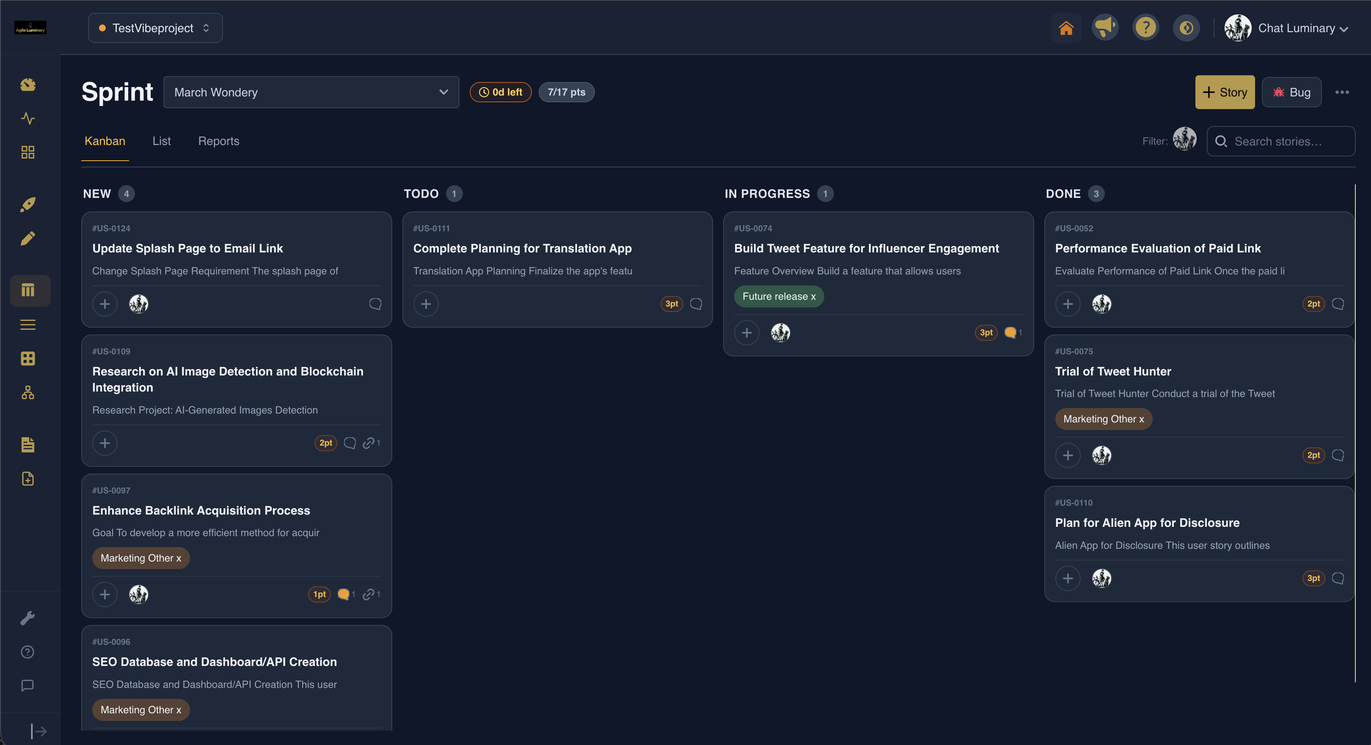This screenshot has width=1371, height=745.
Task: Expand the sidebar with arrow at bottom
Action: tap(39, 731)
